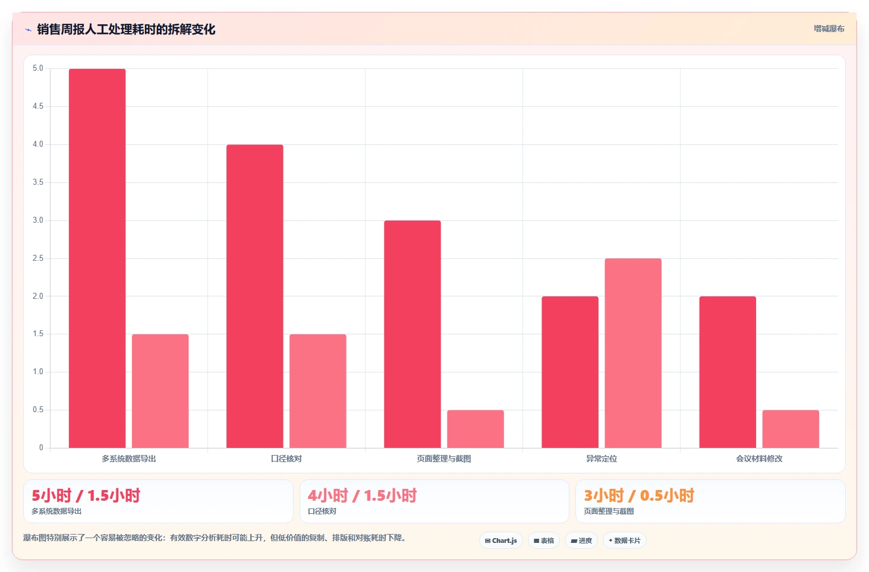The image size is (869, 572).
Task: Click the light pink bar for 口径核对
Action: (318, 391)
